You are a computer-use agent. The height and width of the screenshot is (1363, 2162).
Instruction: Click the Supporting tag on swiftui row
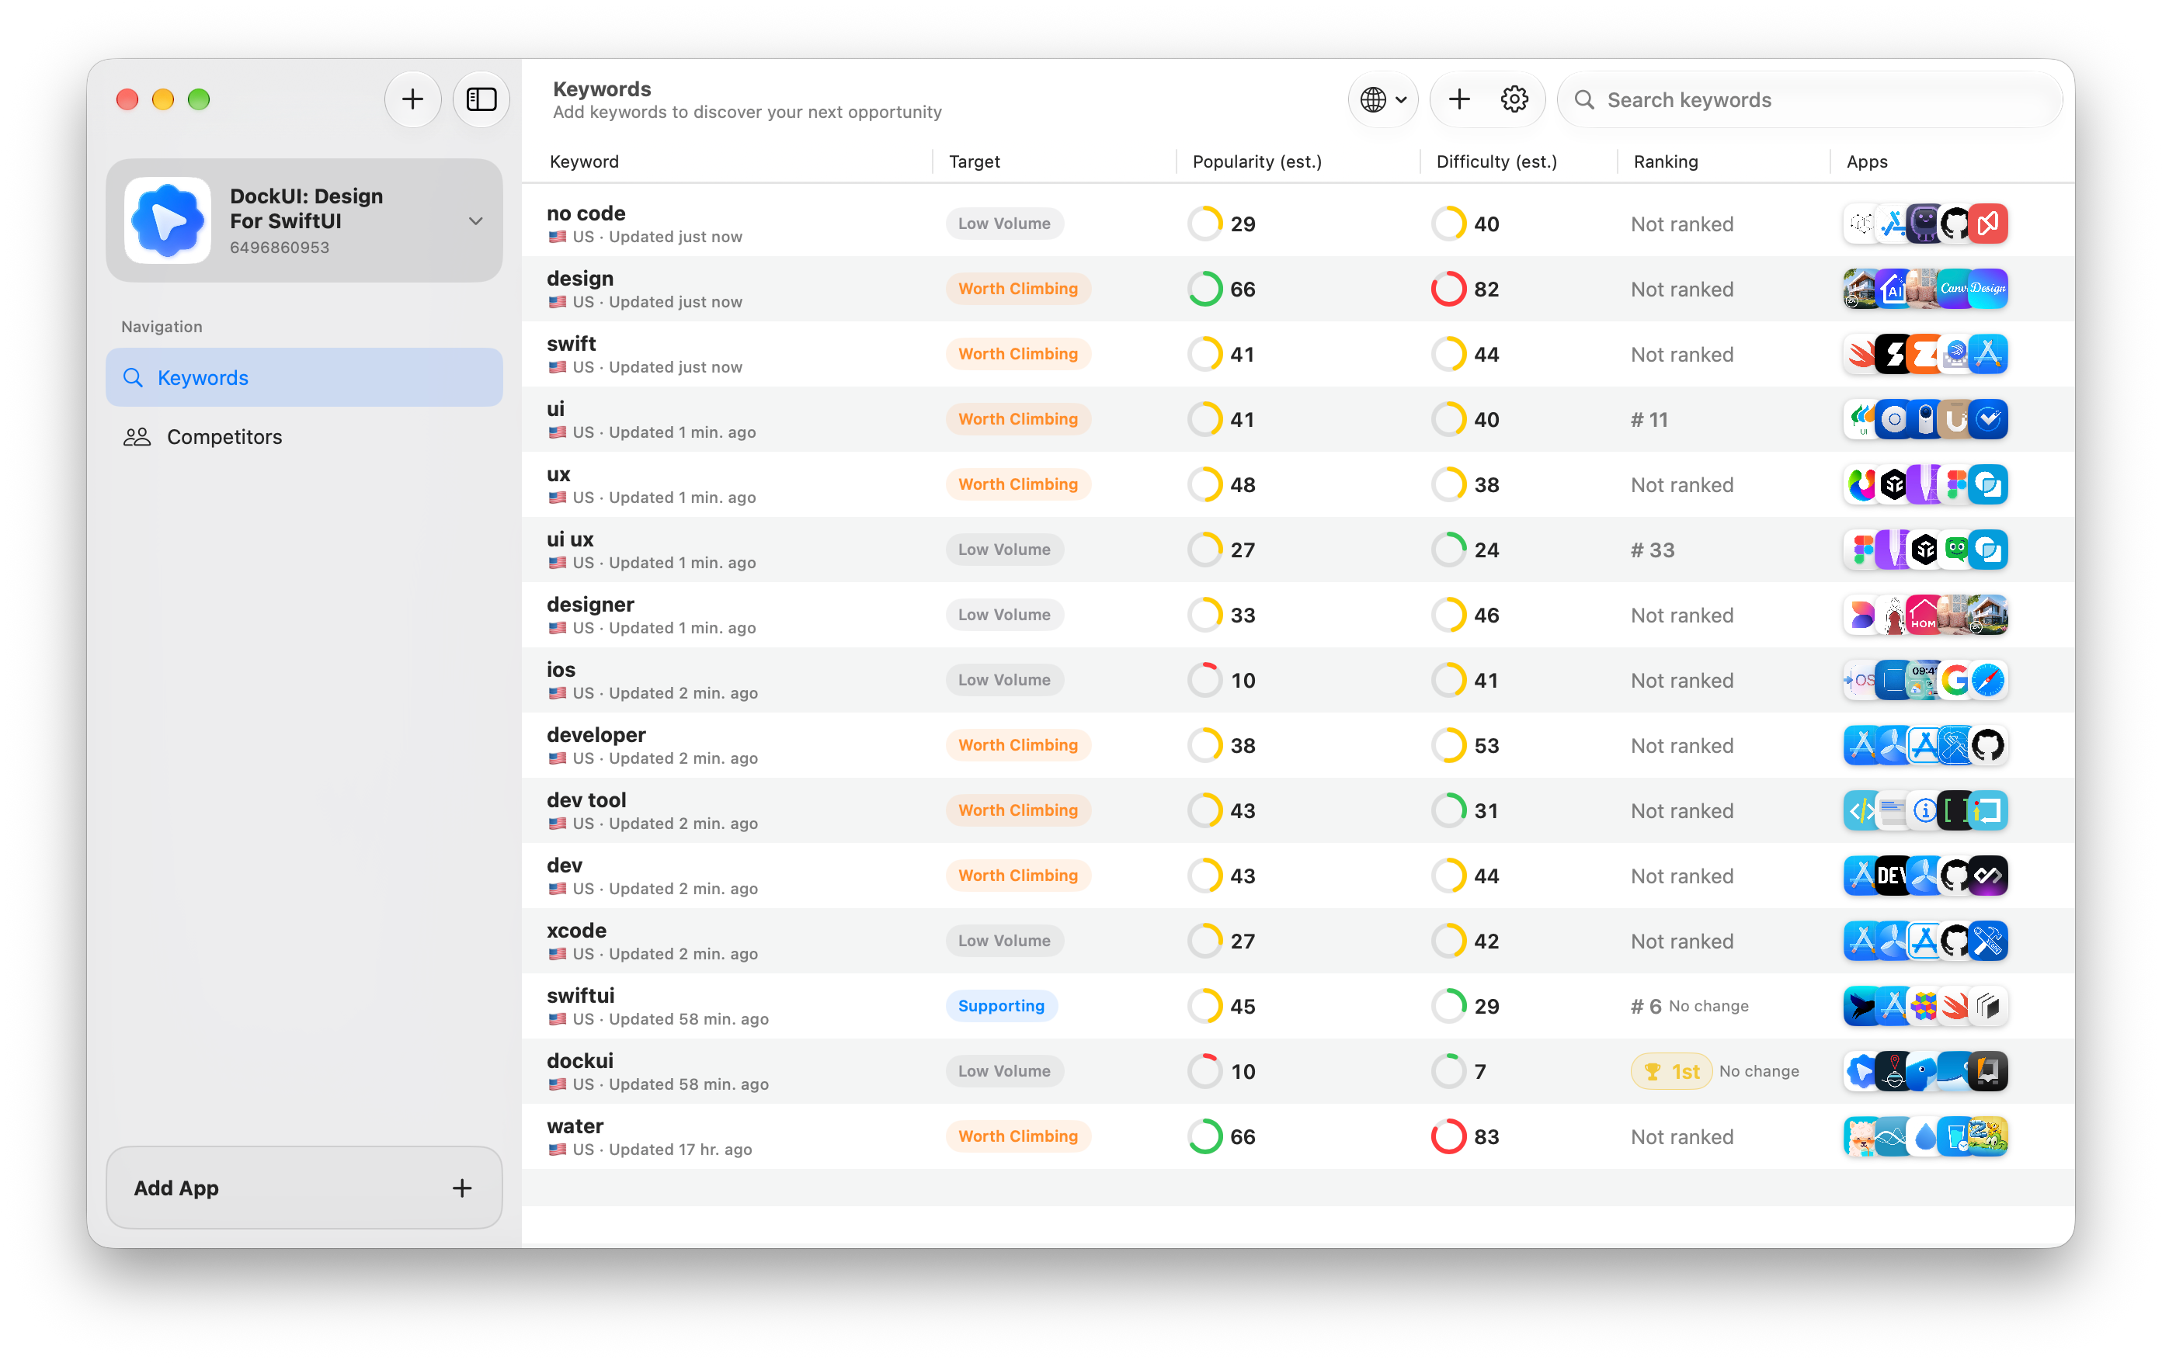[x=1001, y=1006]
